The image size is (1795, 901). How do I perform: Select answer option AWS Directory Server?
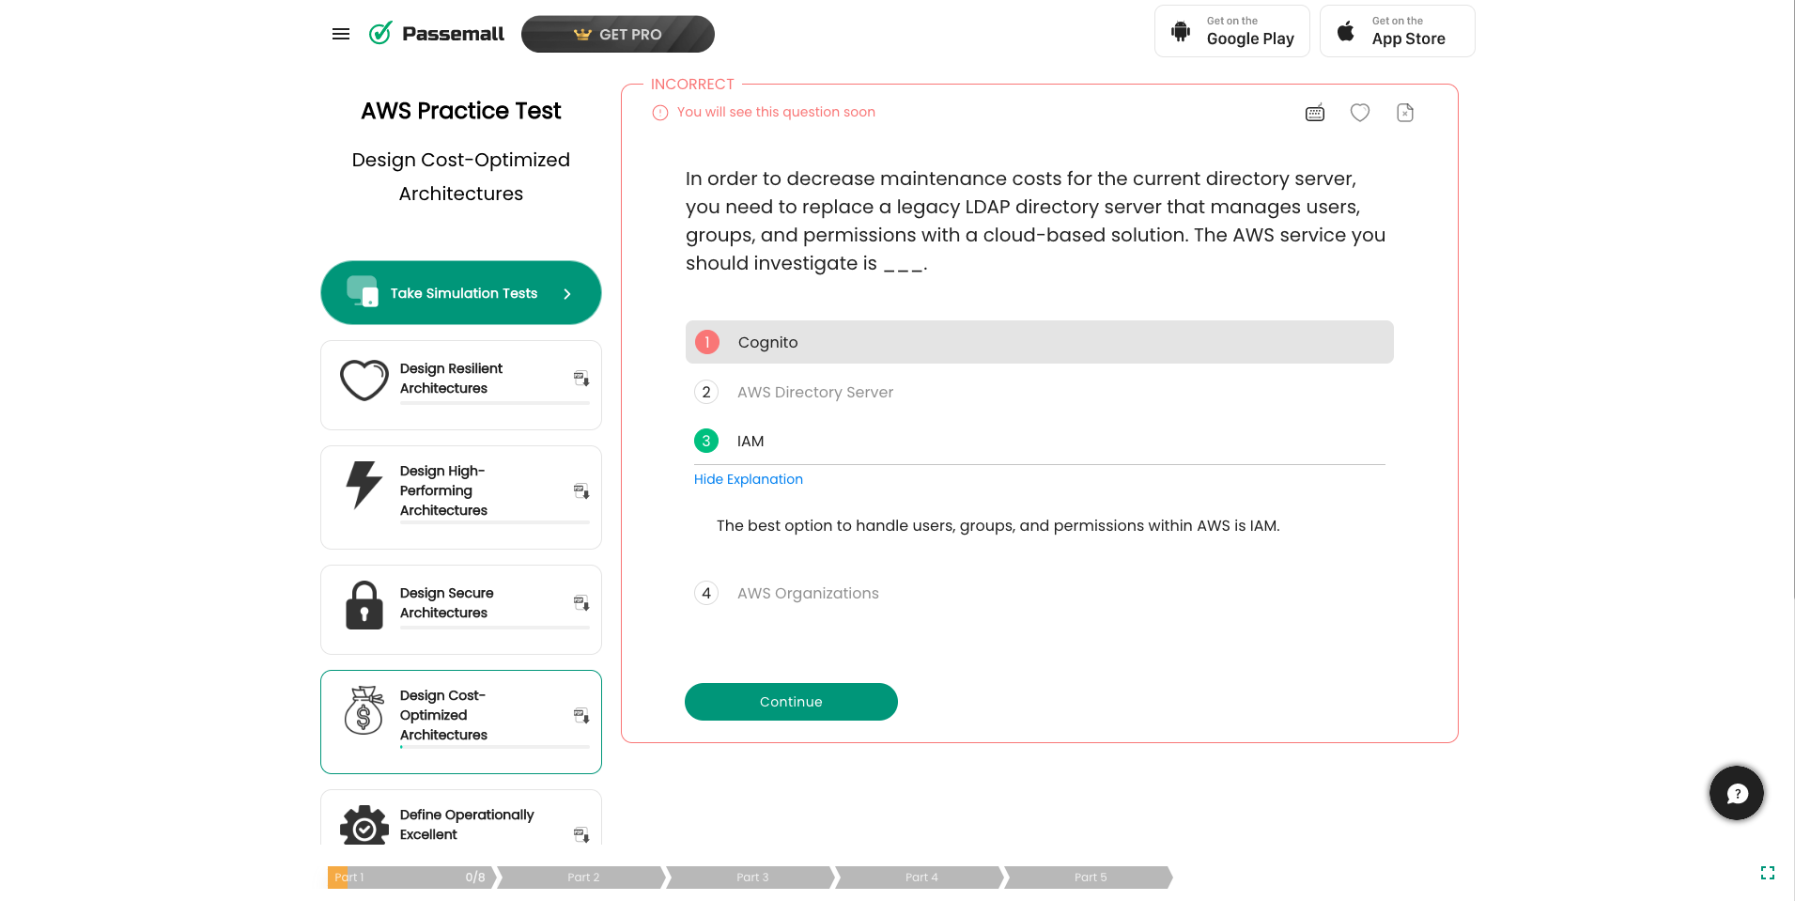tap(1039, 392)
